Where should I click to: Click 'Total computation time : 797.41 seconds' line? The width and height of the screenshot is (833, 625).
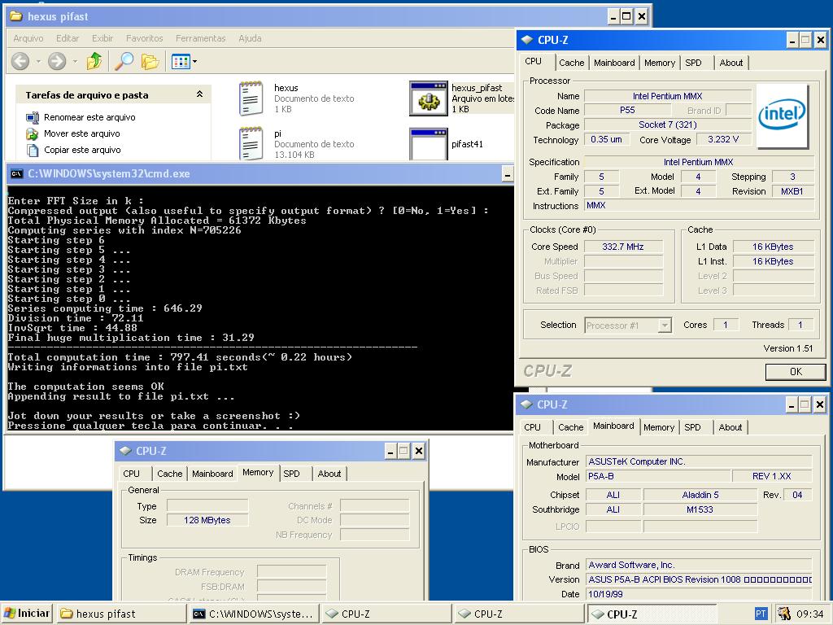click(180, 357)
